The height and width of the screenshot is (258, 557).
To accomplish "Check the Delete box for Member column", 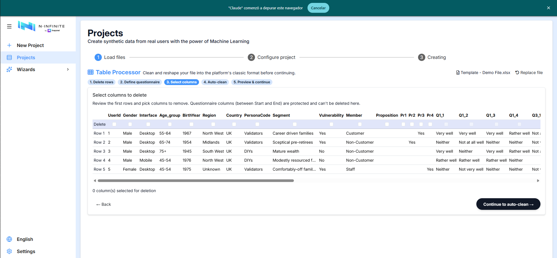I will click(x=360, y=124).
